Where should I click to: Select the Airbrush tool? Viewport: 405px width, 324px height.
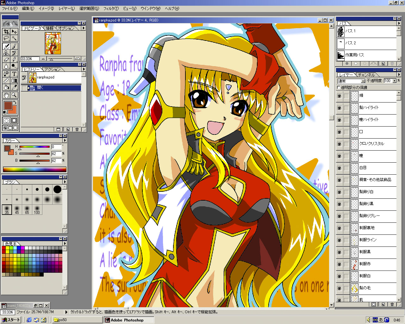[6, 46]
